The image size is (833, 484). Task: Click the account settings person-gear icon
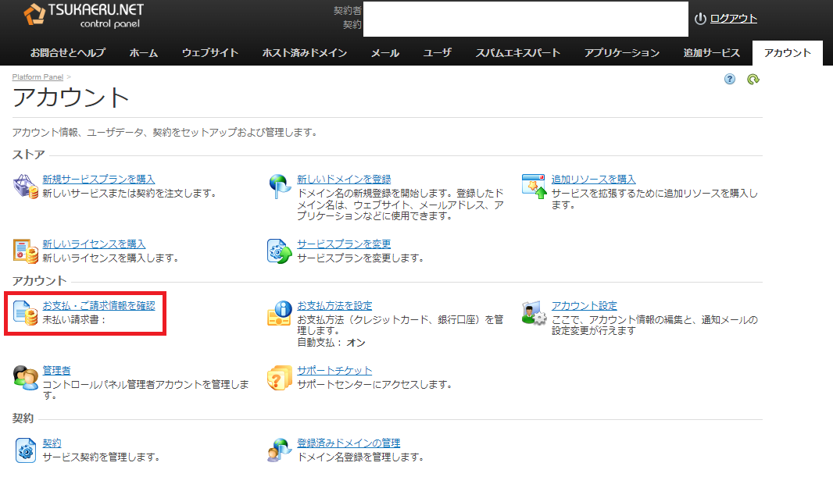pos(534,313)
